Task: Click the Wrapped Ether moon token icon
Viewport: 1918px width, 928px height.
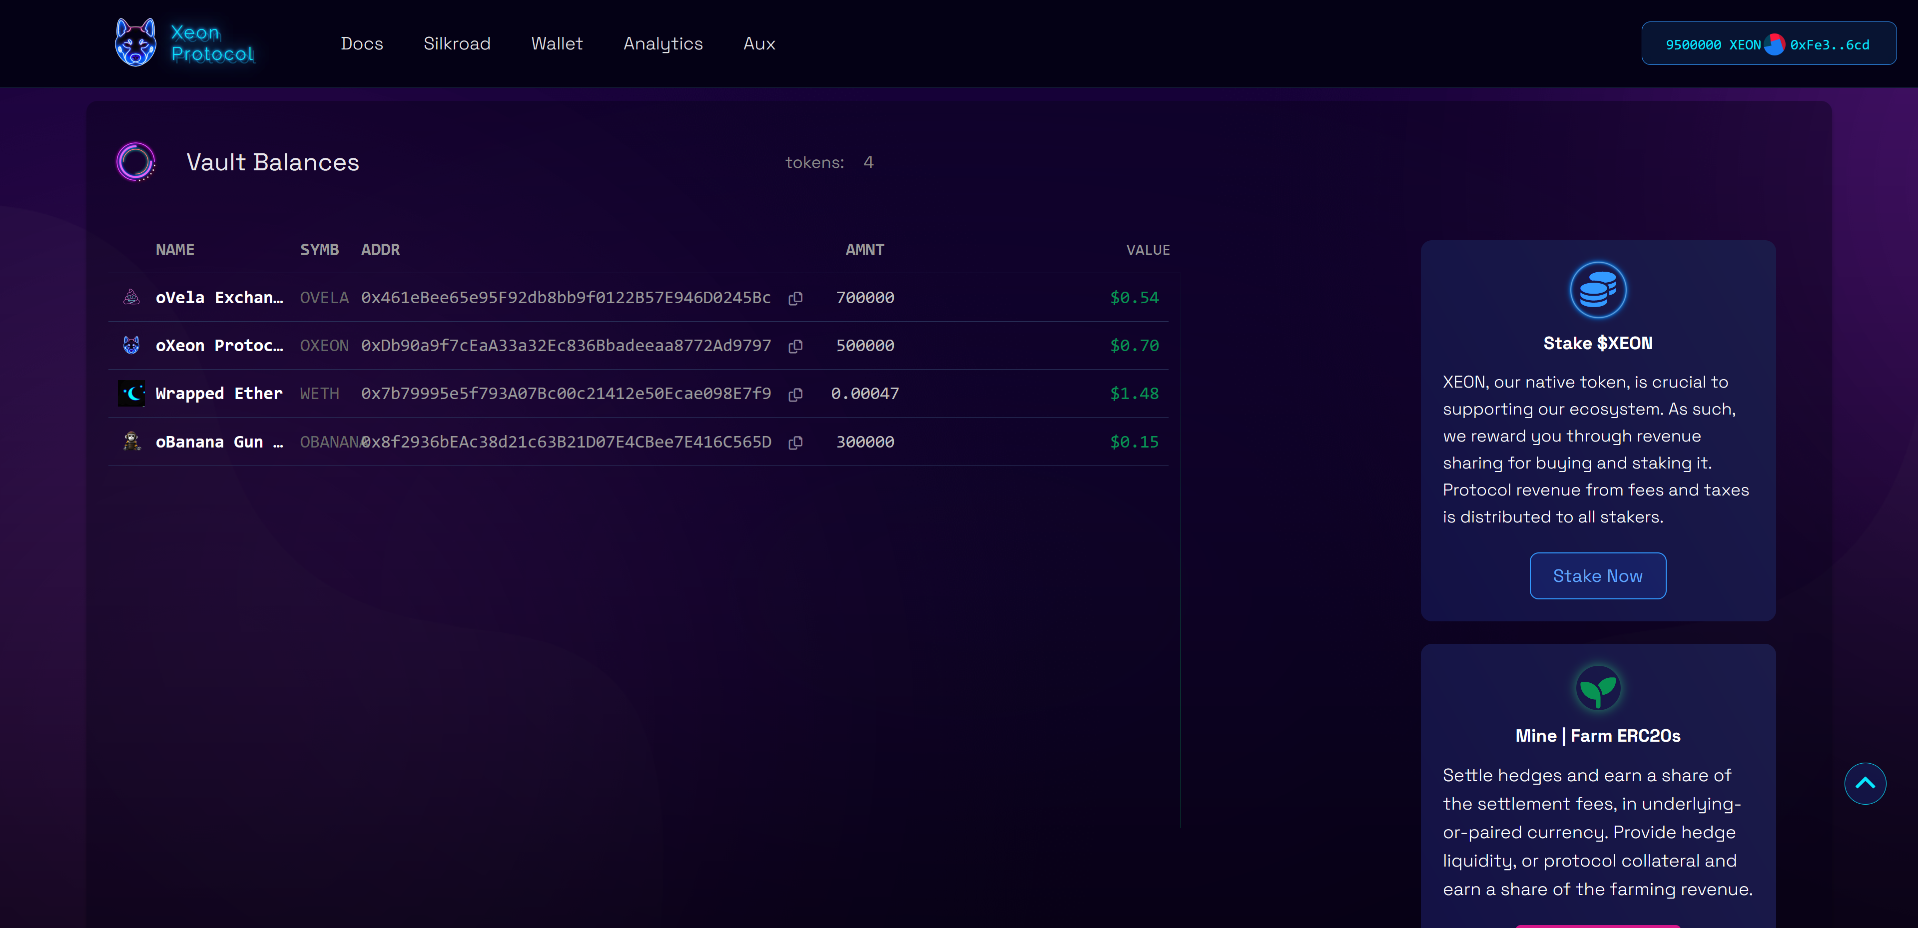Action: pyautogui.click(x=132, y=393)
